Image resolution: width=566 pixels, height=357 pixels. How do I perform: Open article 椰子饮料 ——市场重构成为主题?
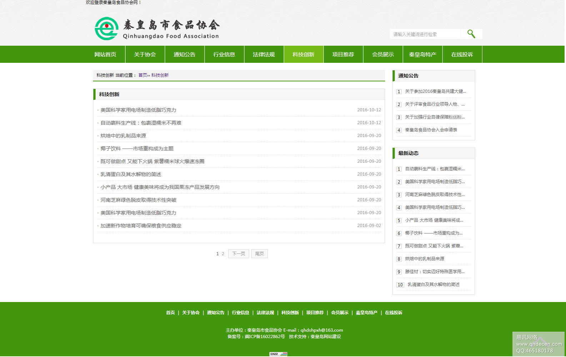coord(137,149)
